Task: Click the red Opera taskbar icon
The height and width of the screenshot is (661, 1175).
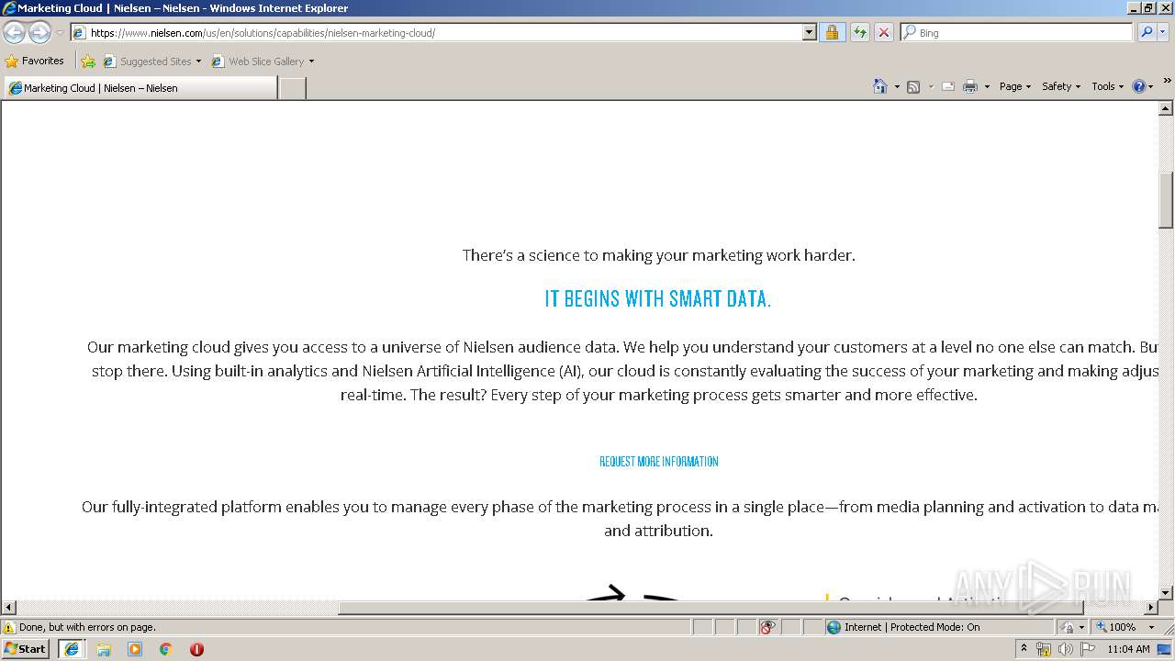Action: [x=196, y=649]
